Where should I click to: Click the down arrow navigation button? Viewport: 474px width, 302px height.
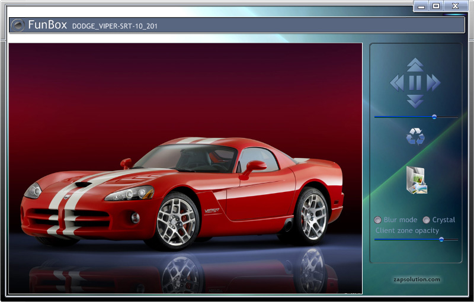tap(415, 101)
